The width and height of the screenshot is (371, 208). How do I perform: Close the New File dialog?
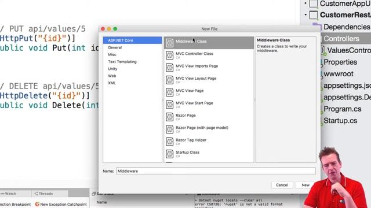103,29
